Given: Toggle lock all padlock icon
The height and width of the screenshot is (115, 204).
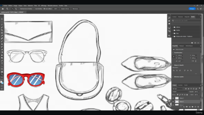Looking at the screenshot, I should tap(187, 95).
